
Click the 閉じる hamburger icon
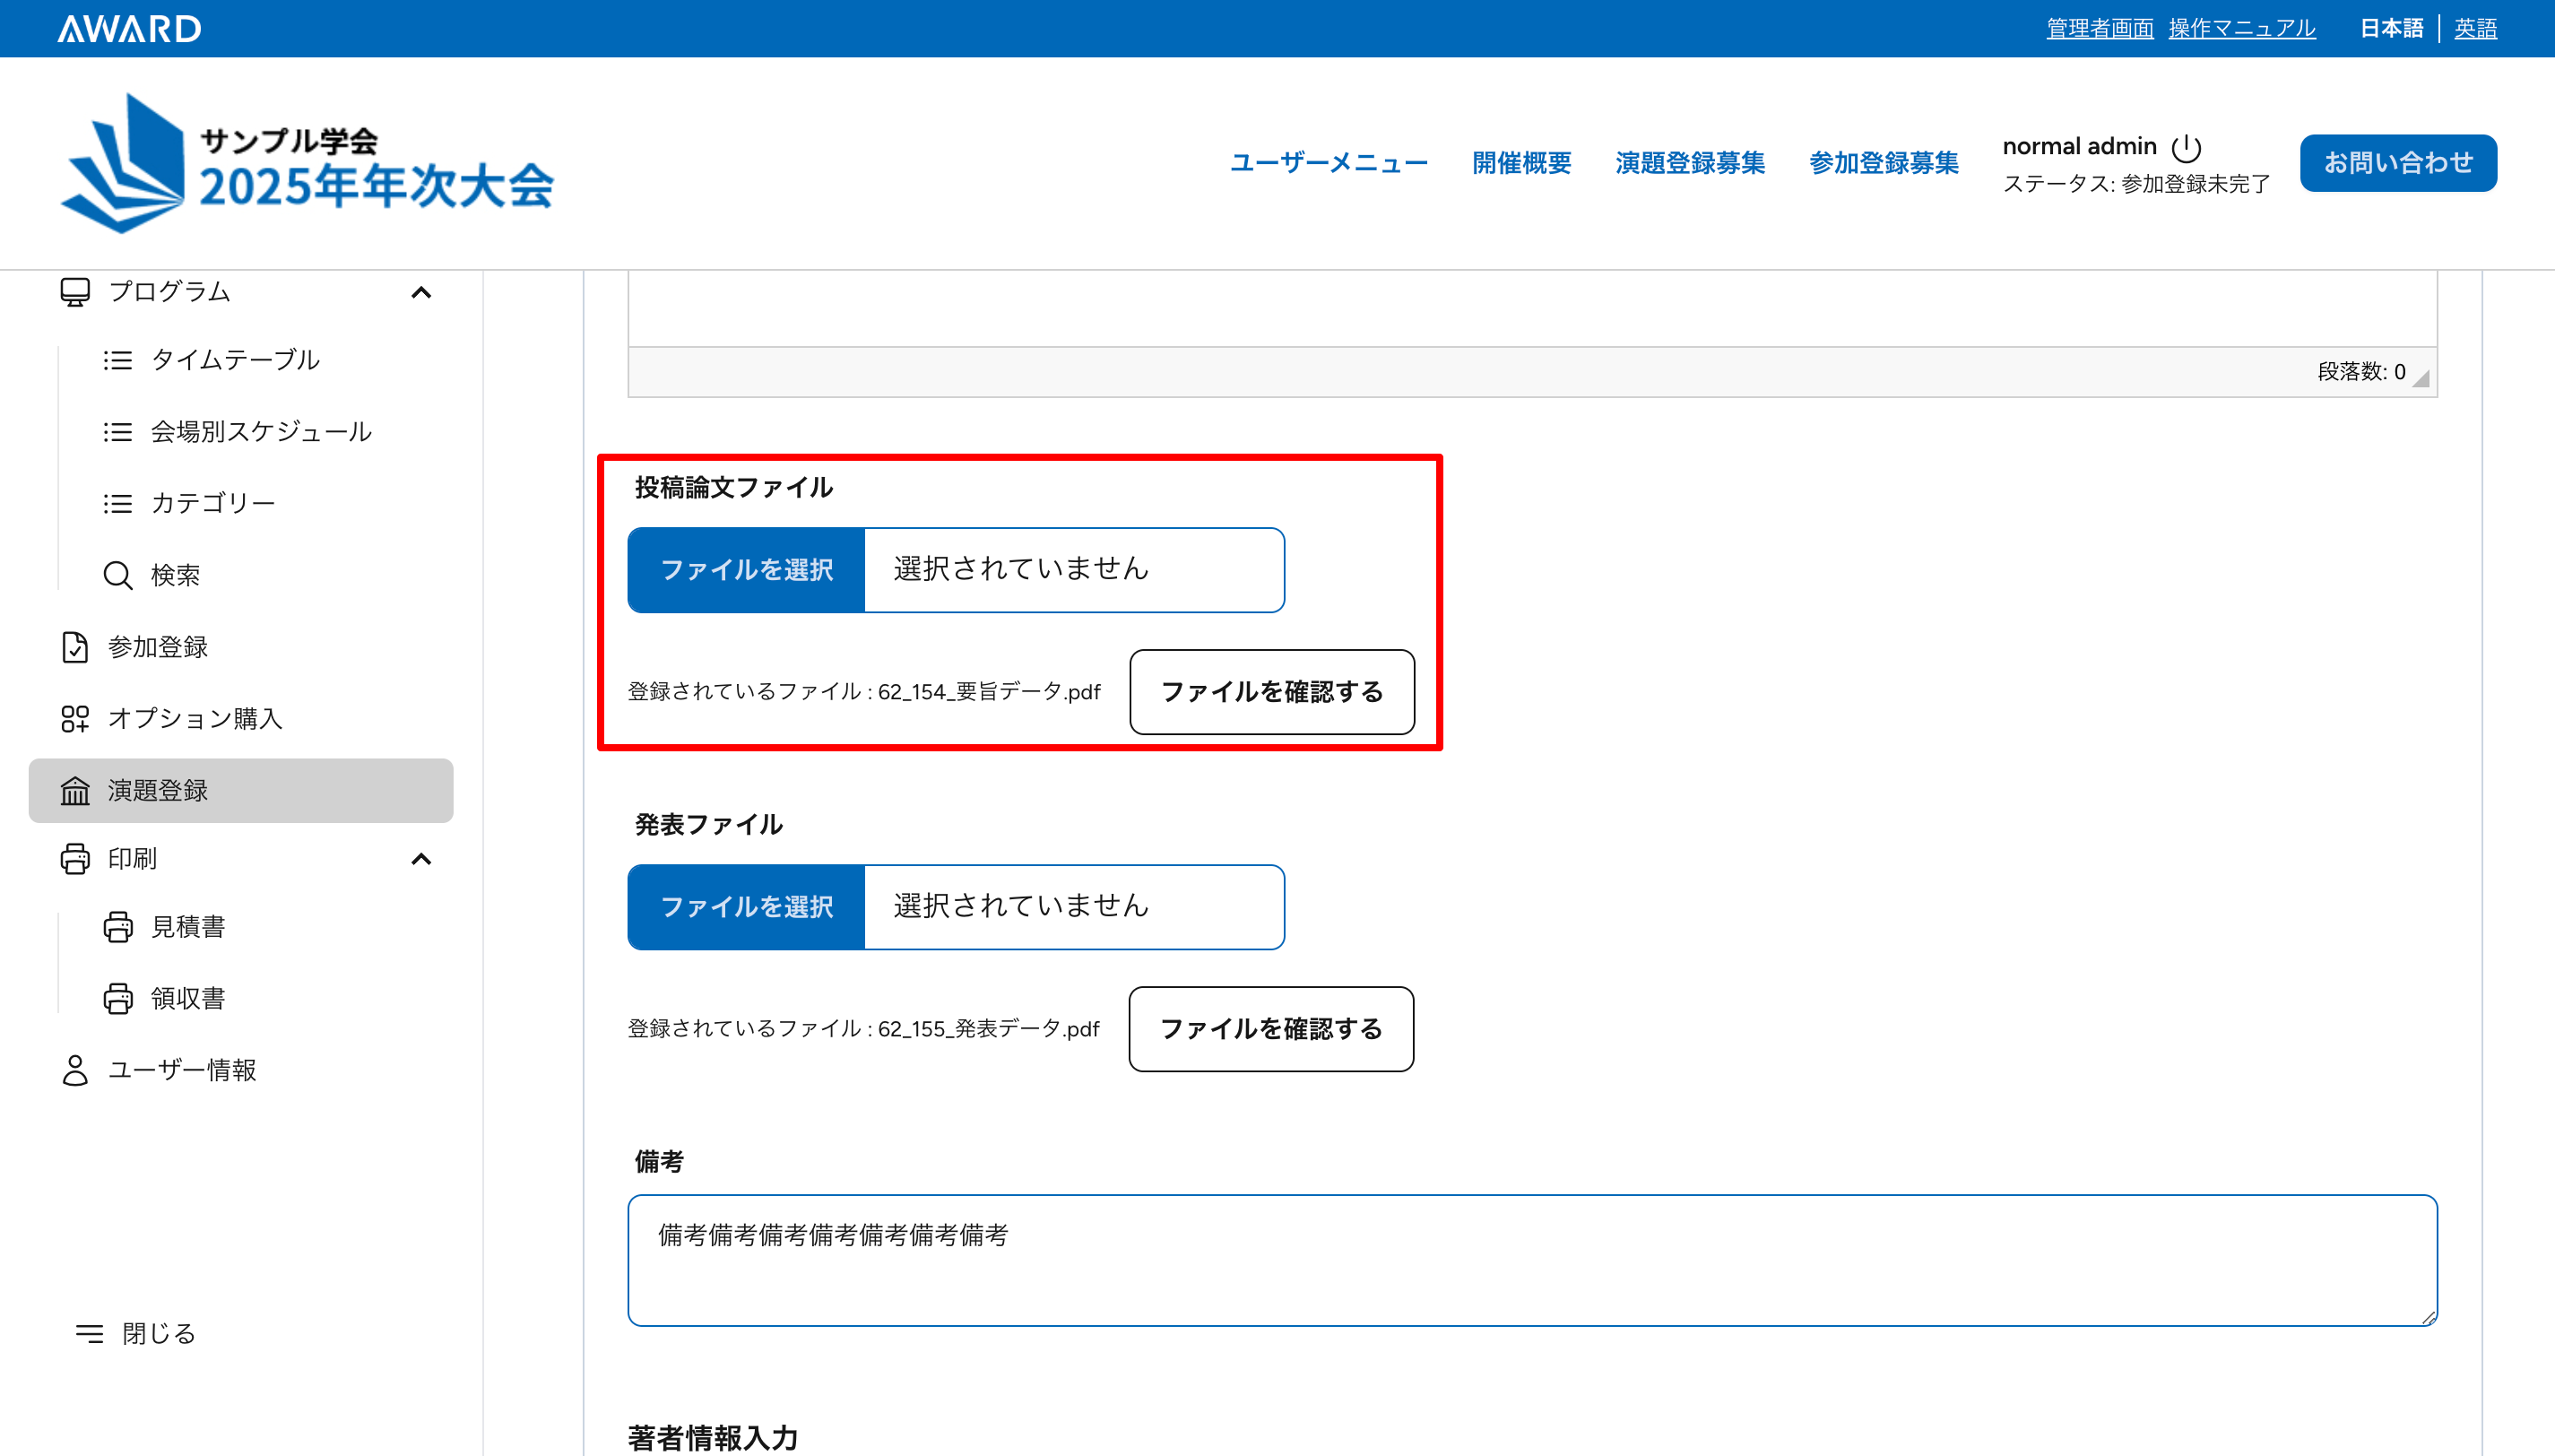click(x=90, y=1333)
